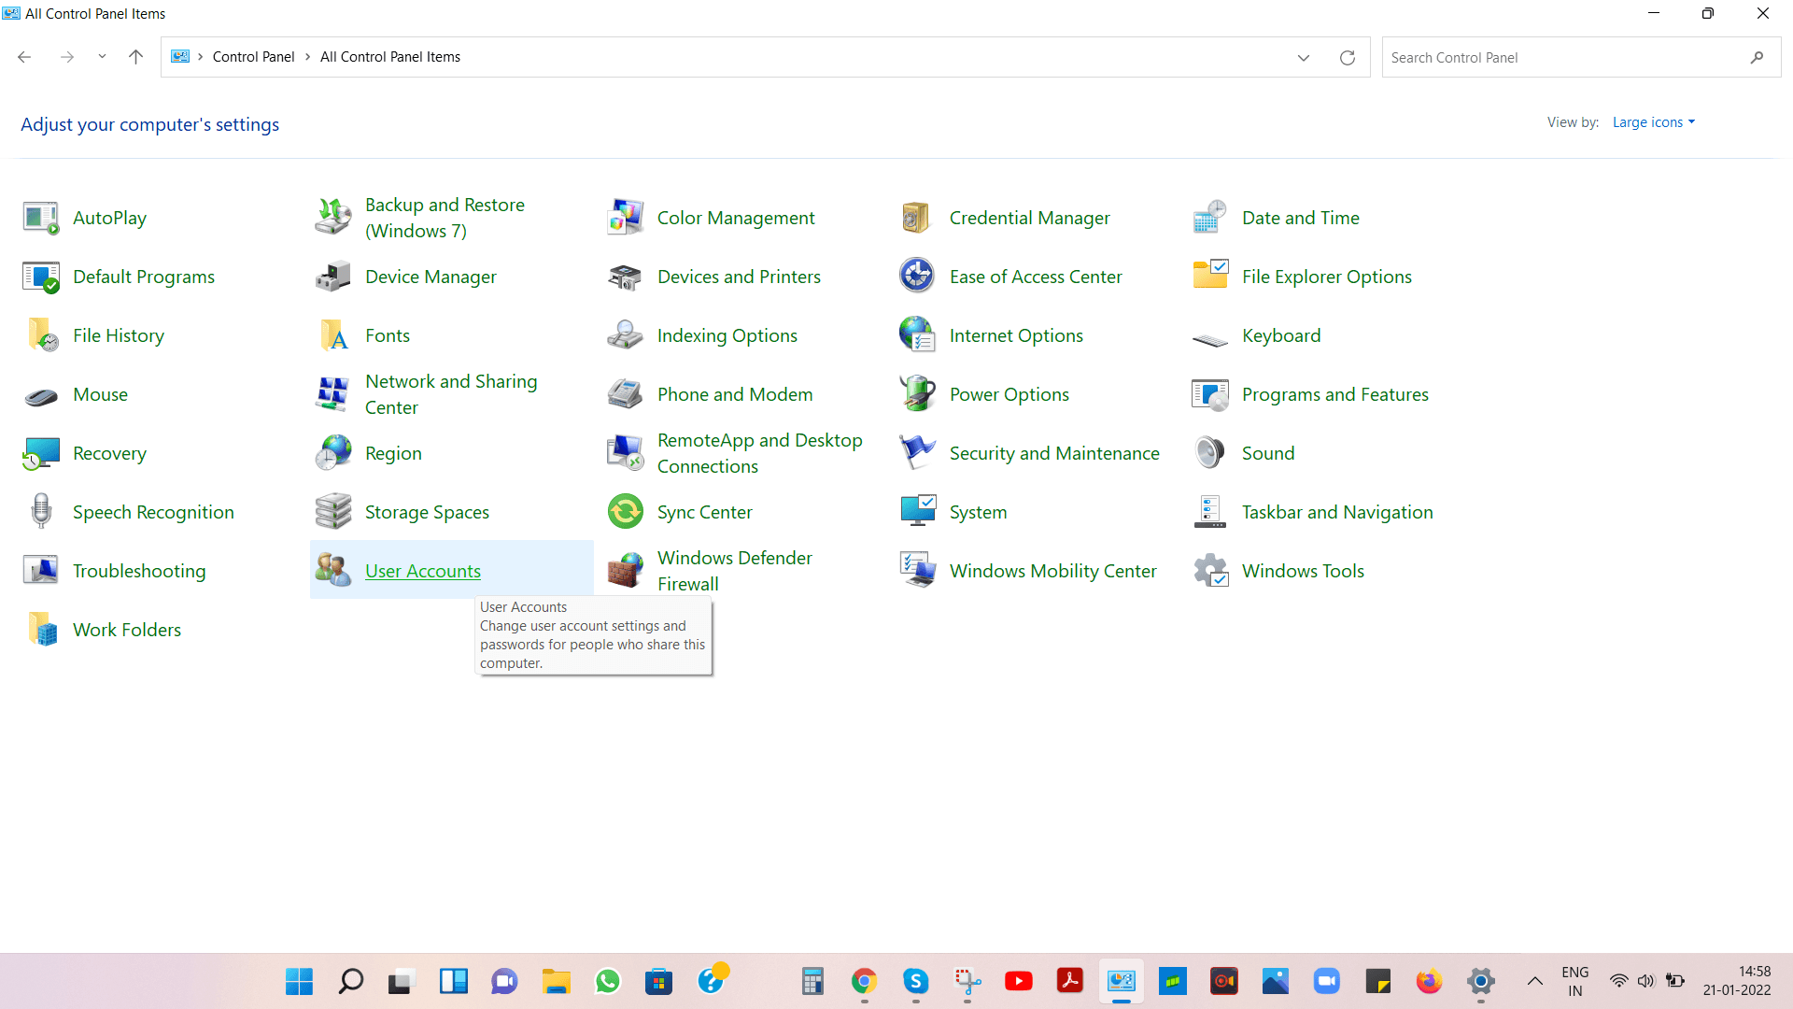The image size is (1793, 1009).
Task: Toggle Windows taskbar search icon
Action: [350, 981]
